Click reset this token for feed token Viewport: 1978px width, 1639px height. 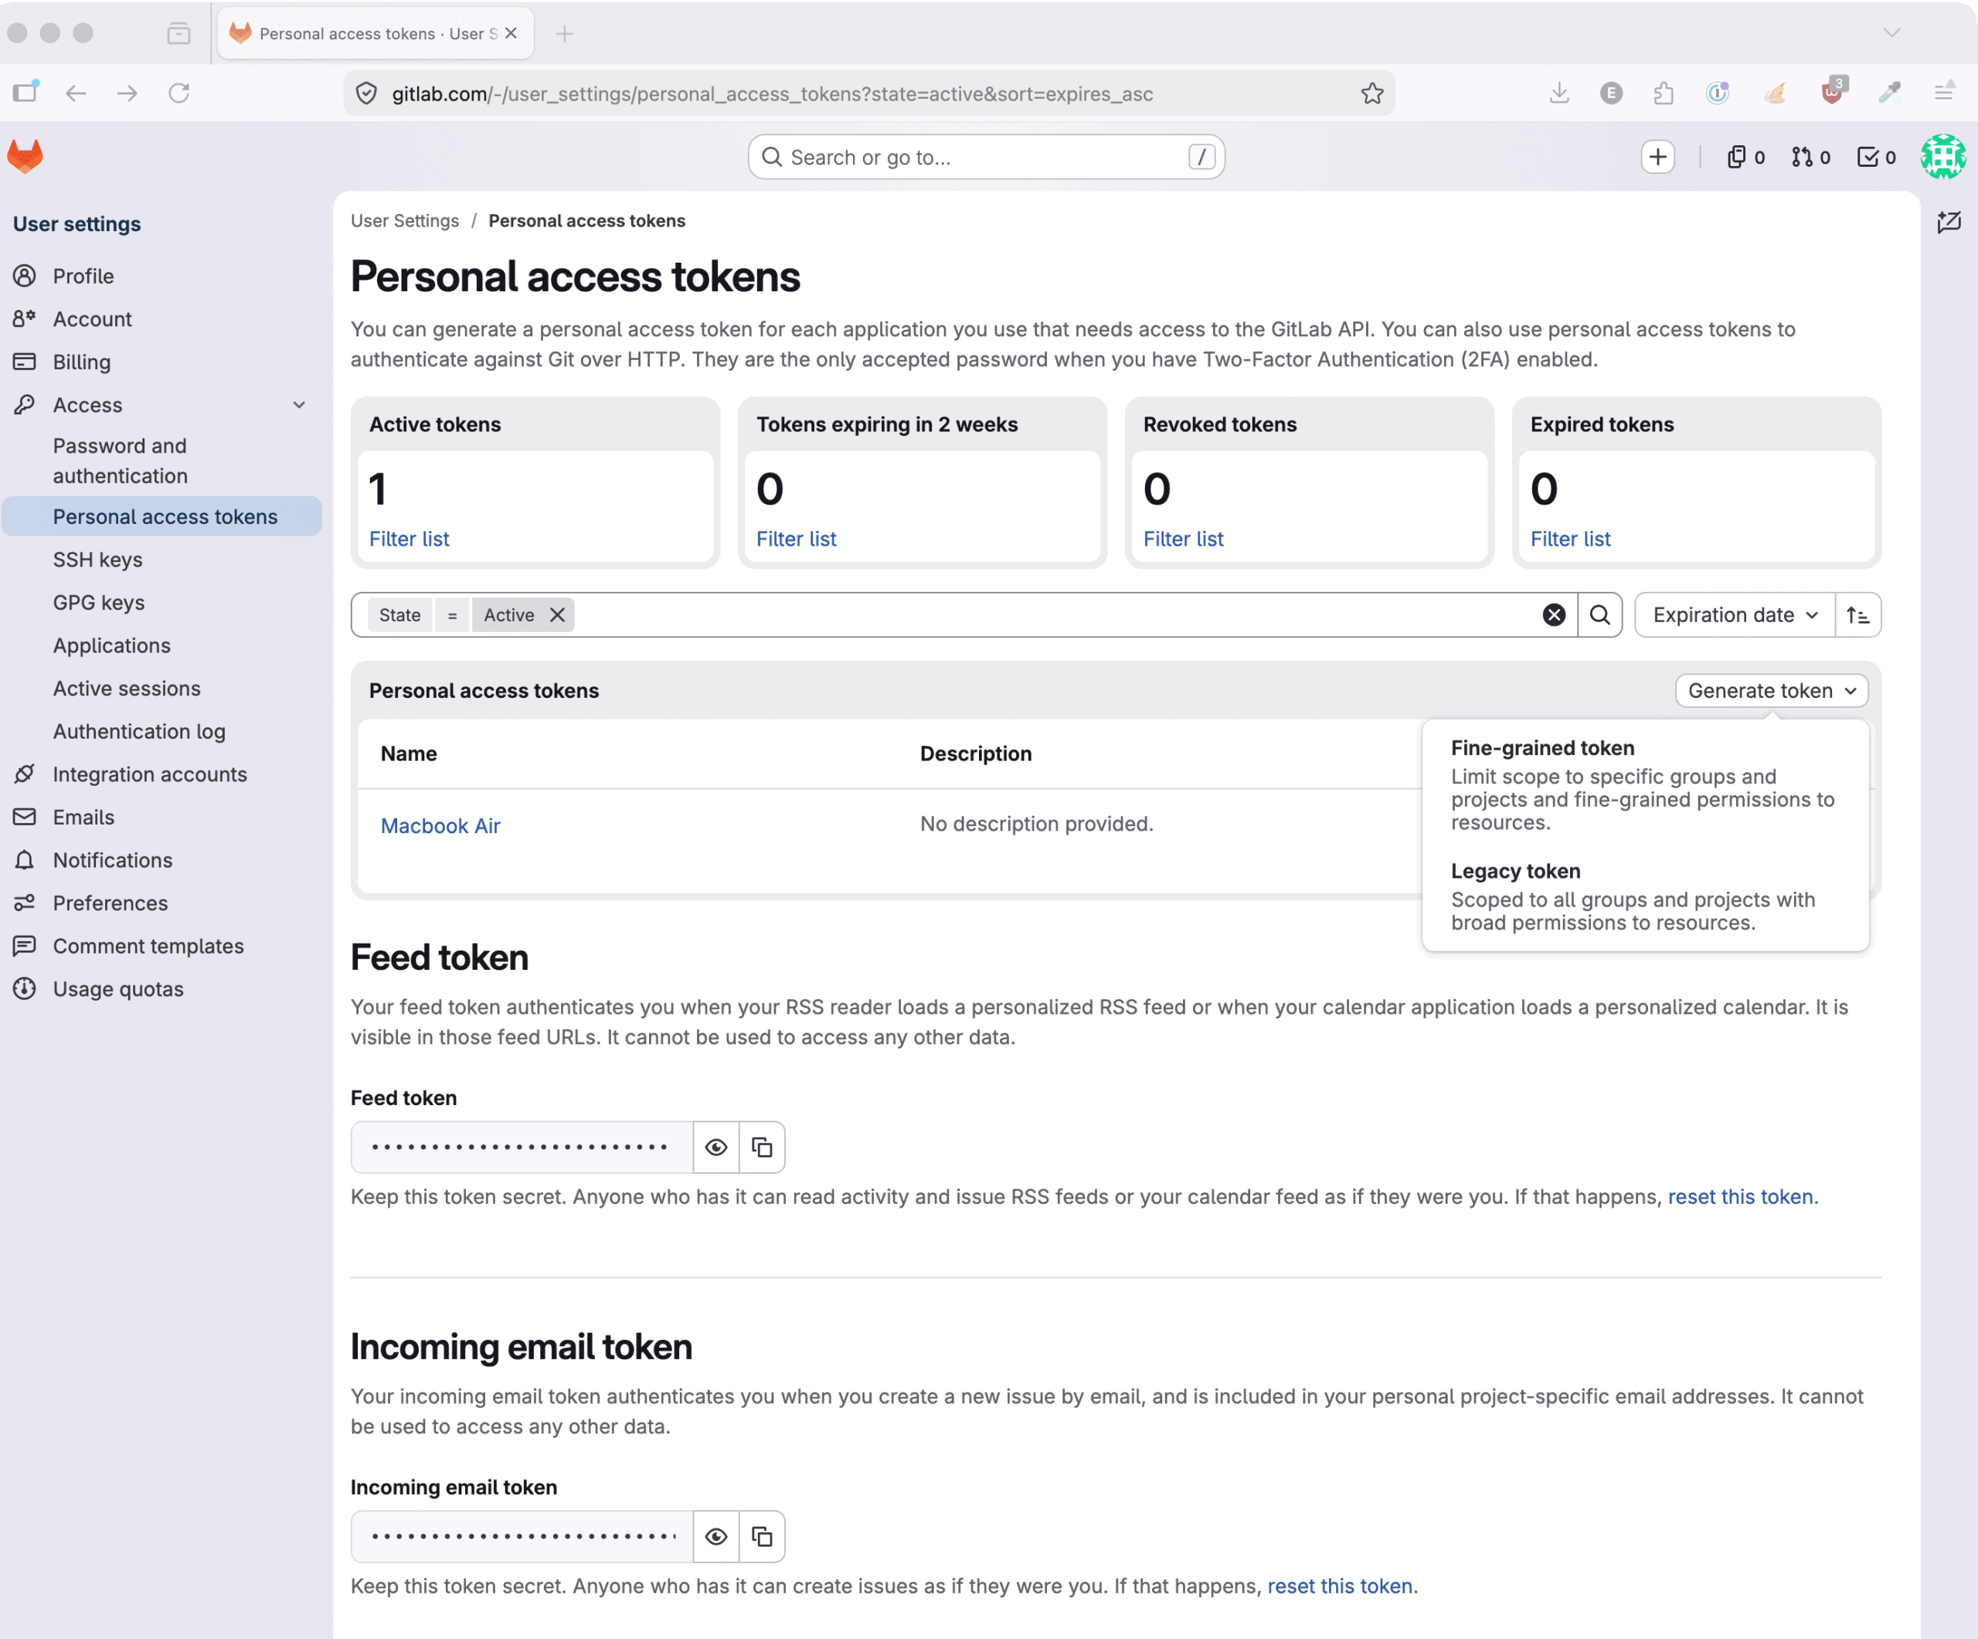pyautogui.click(x=1740, y=1196)
